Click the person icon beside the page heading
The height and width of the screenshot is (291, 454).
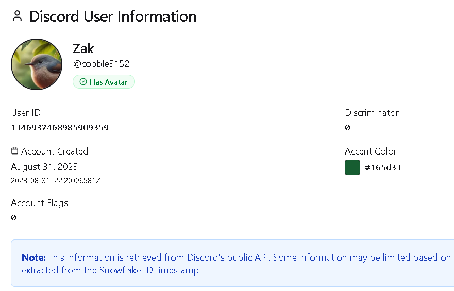pos(18,16)
